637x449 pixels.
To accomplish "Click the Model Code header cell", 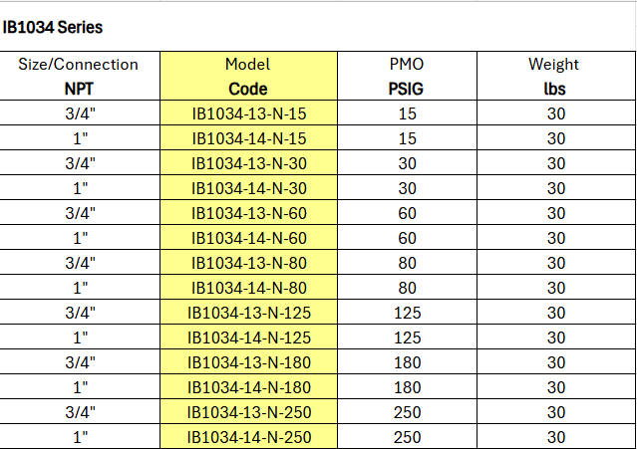I will [248, 76].
